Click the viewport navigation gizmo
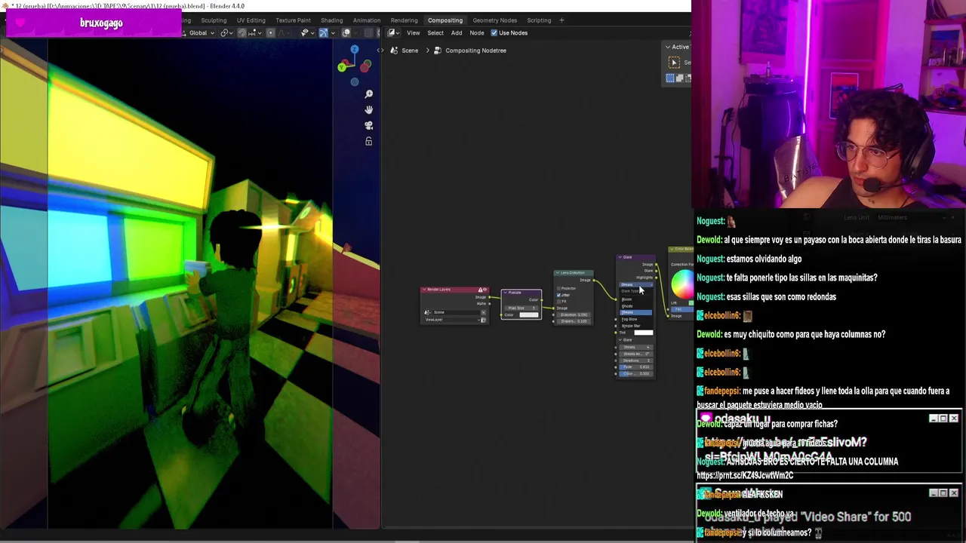 pyautogui.click(x=354, y=66)
